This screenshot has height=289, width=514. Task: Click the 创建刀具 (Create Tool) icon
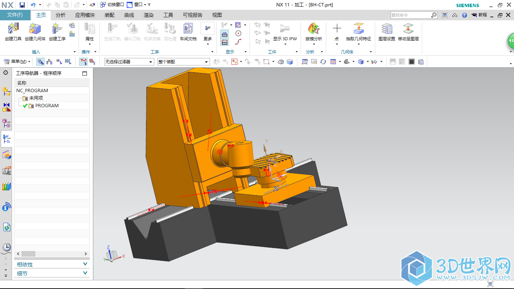click(13, 29)
